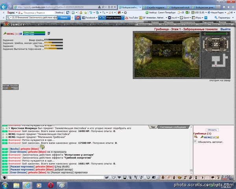Expand the Игры dropdown menu
This screenshot has height=189, width=236.
(197, 18)
